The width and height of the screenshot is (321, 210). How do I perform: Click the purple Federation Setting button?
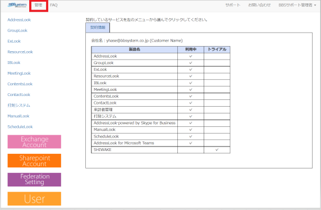(x=34, y=180)
